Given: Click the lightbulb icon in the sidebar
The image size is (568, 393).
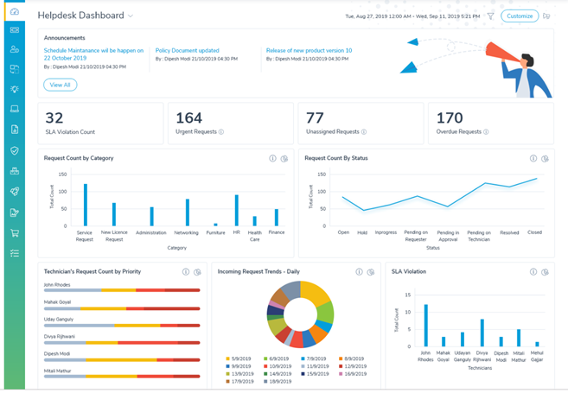Looking at the screenshot, I should tap(15, 89).
